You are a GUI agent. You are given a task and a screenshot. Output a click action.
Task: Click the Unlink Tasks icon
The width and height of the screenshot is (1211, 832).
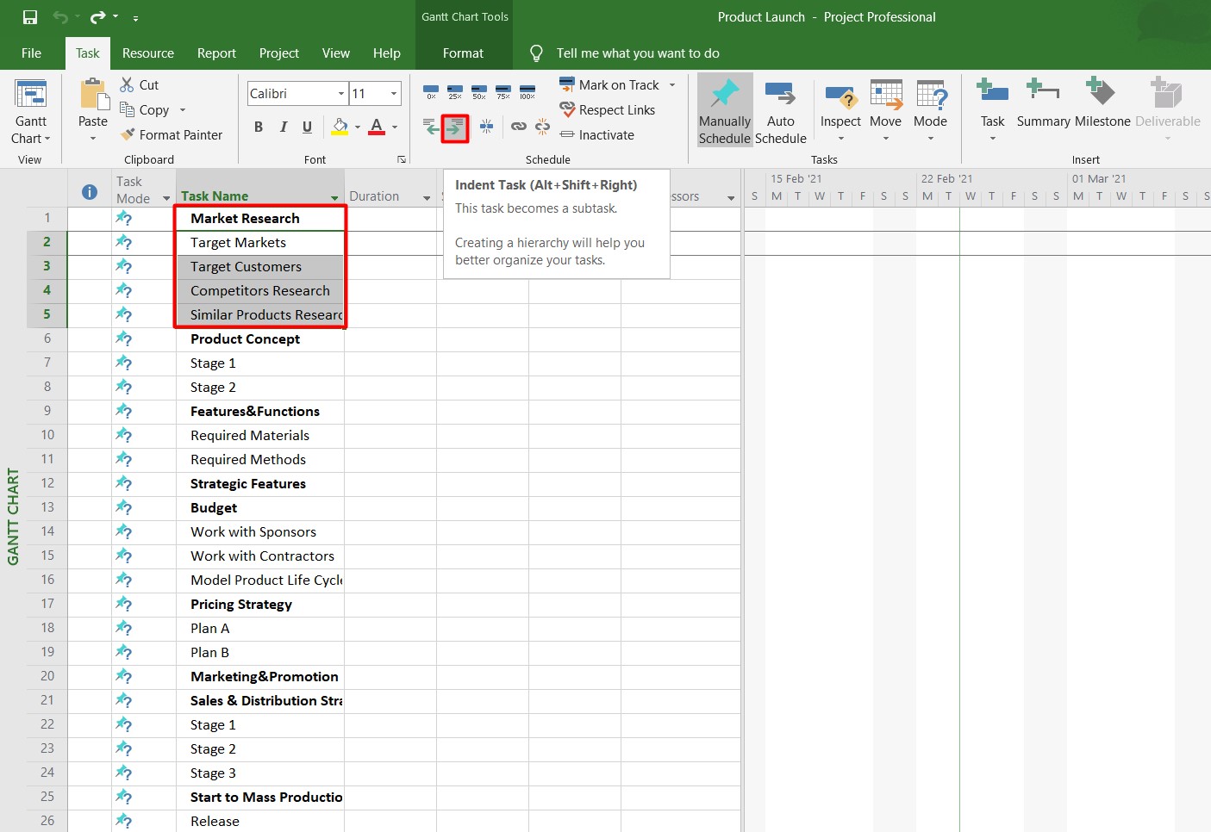click(x=542, y=126)
